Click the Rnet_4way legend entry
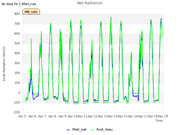Screen dimensions: 180x135 tap(102, 129)
